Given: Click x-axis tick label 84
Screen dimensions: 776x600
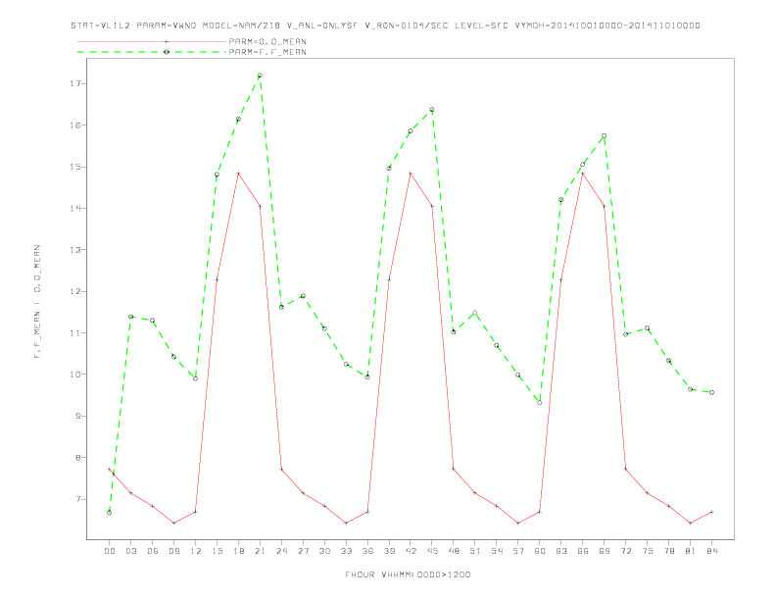Looking at the screenshot, I should [711, 551].
